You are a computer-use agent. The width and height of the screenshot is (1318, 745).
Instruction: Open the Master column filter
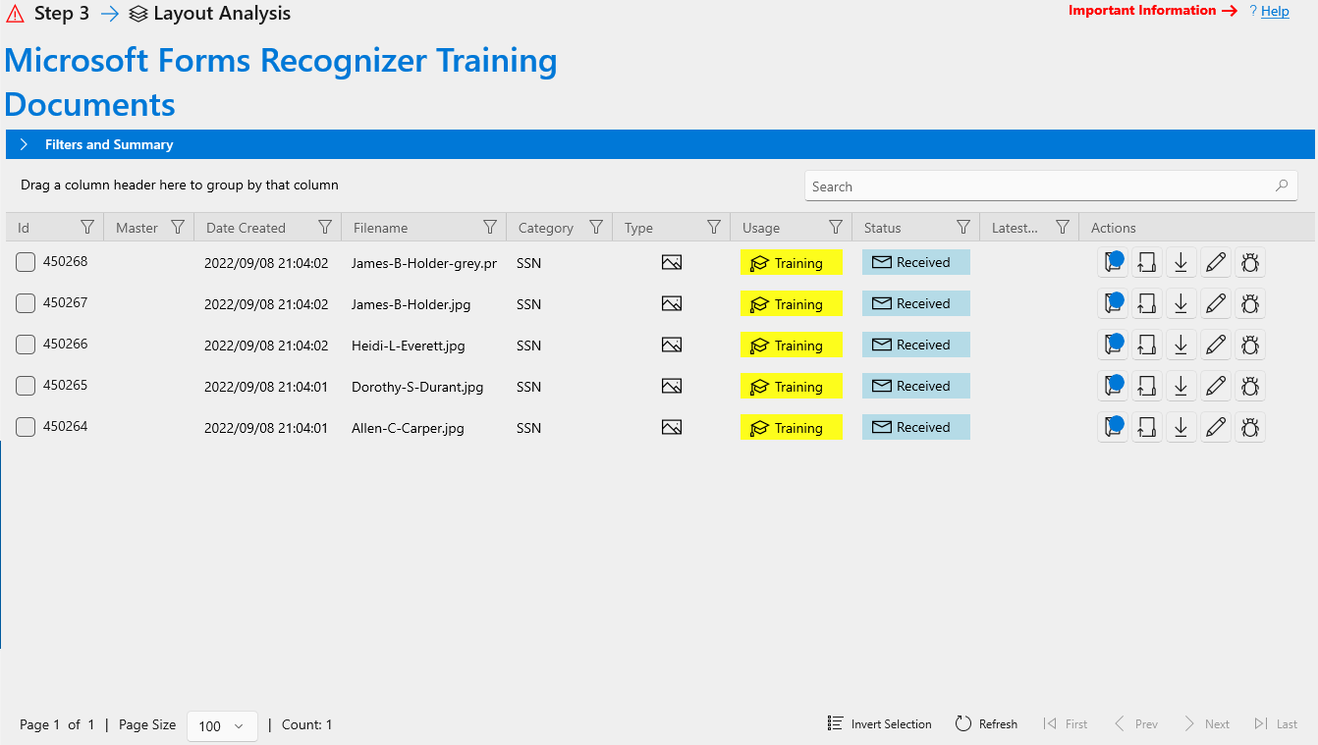click(x=178, y=227)
